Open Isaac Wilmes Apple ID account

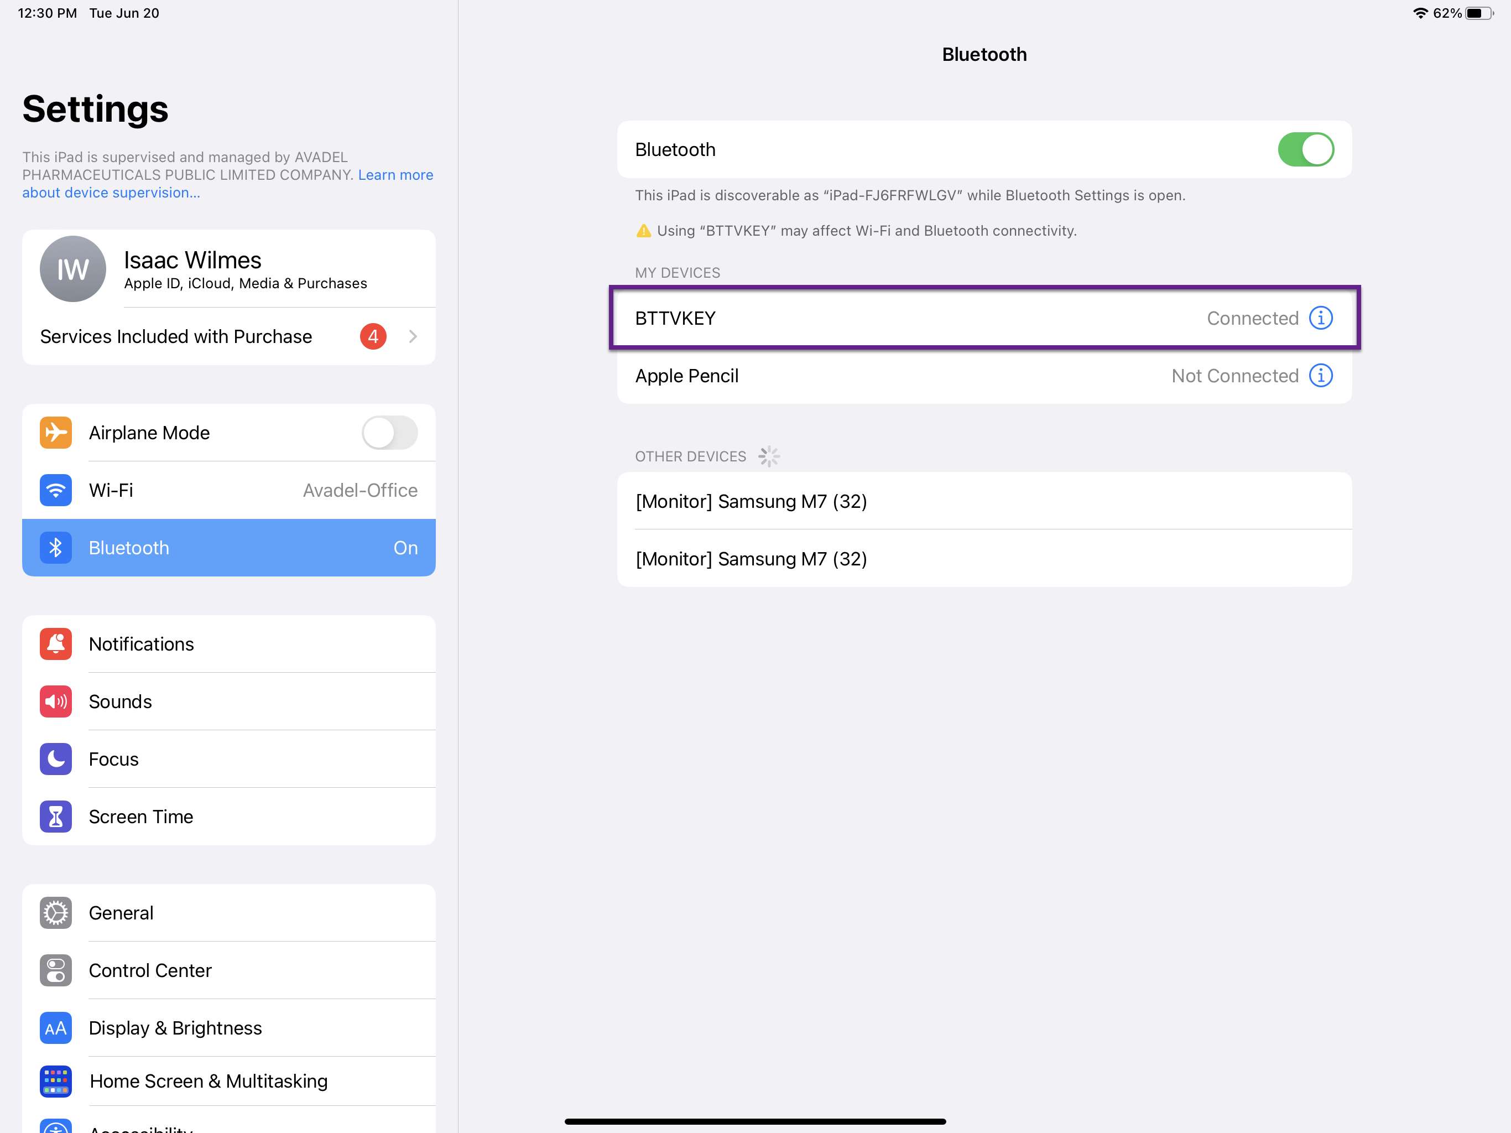click(229, 268)
